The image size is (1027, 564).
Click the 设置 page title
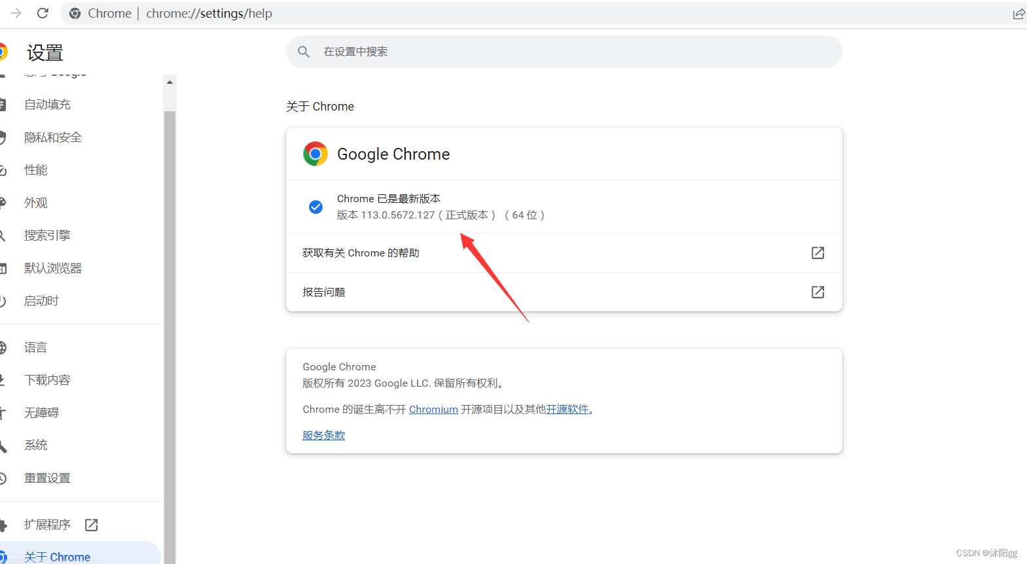click(x=45, y=53)
